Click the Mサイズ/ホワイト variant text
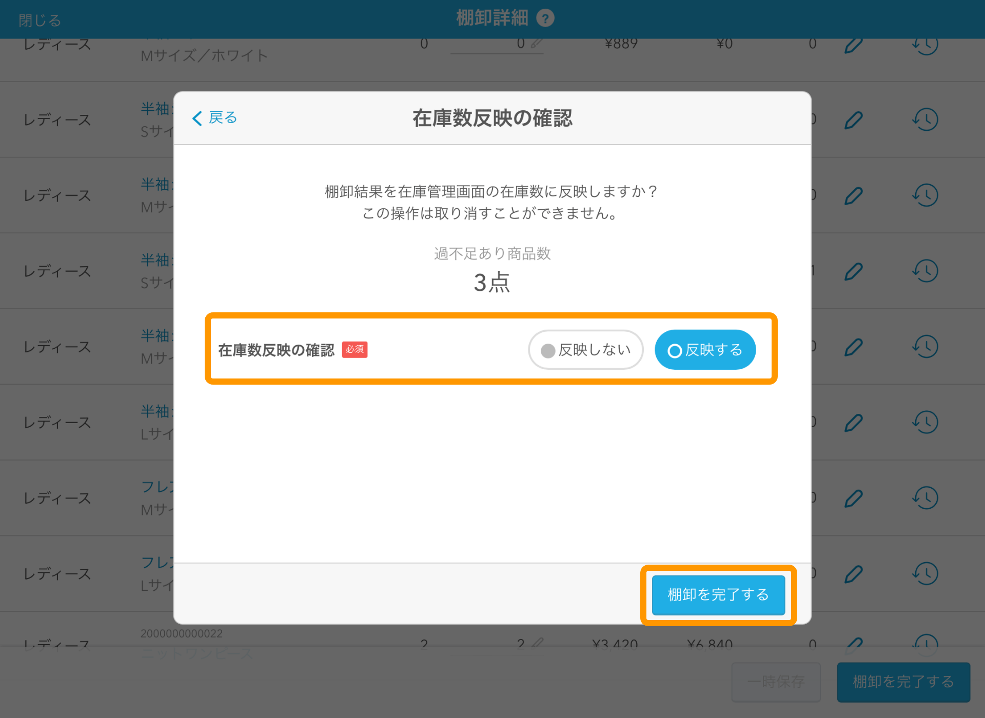The image size is (985, 718). [204, 55]
